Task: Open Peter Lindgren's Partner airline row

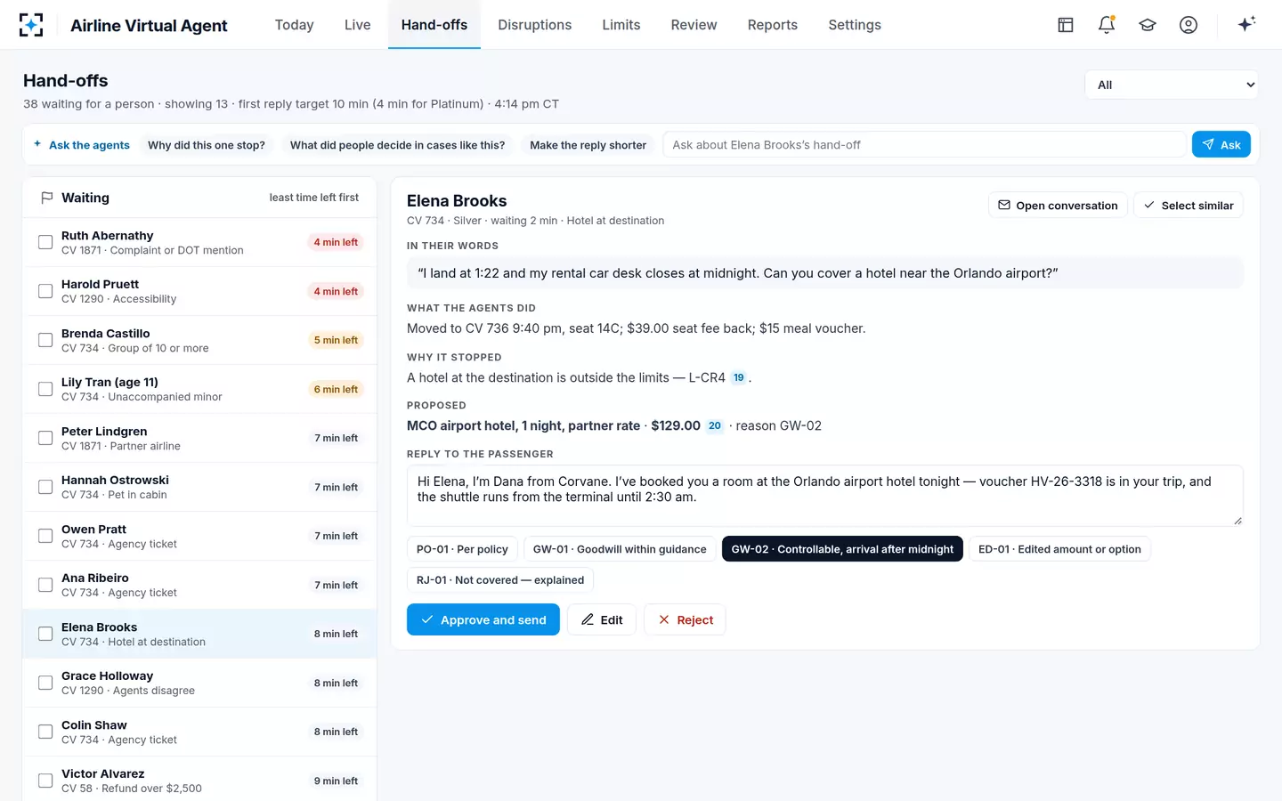Action: pos(199,438)
